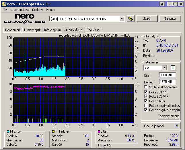The width and height of the screenshot is (185, 150).
Task: Click the PI Errors graph area
Action: click(74, 57)
